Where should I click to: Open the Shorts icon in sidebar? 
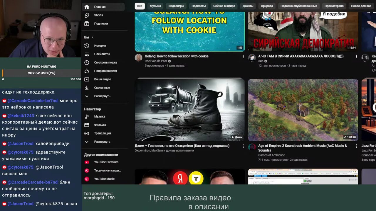click(x=87, y=15)
